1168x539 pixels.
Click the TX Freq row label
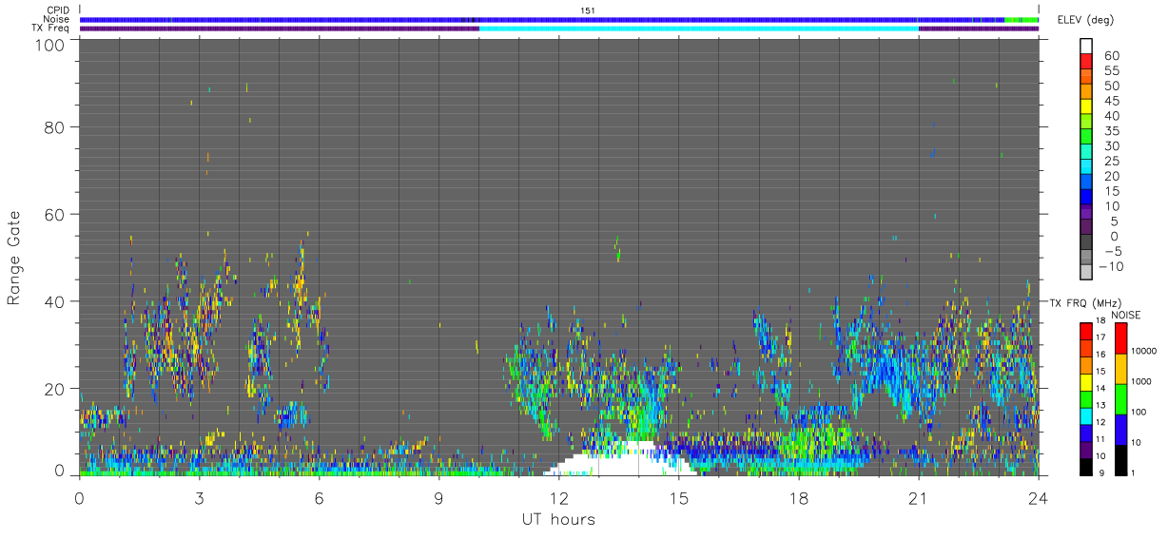coord(50,28)
